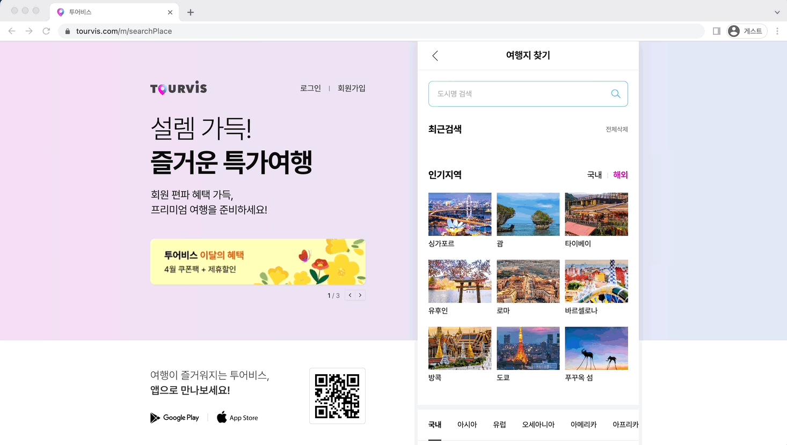
Task: Click the 최근검색 heading
Action: coord(445,129)
